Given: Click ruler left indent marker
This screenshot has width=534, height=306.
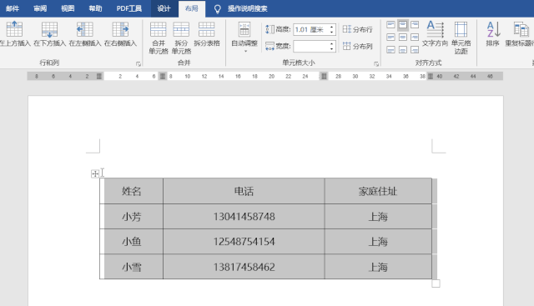Looking at the screenshot, I should click(x=99, y=76).
